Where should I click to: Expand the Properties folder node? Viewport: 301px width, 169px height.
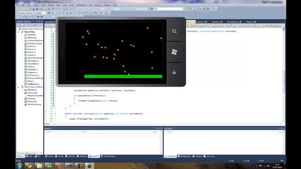[x=22, y=35]
